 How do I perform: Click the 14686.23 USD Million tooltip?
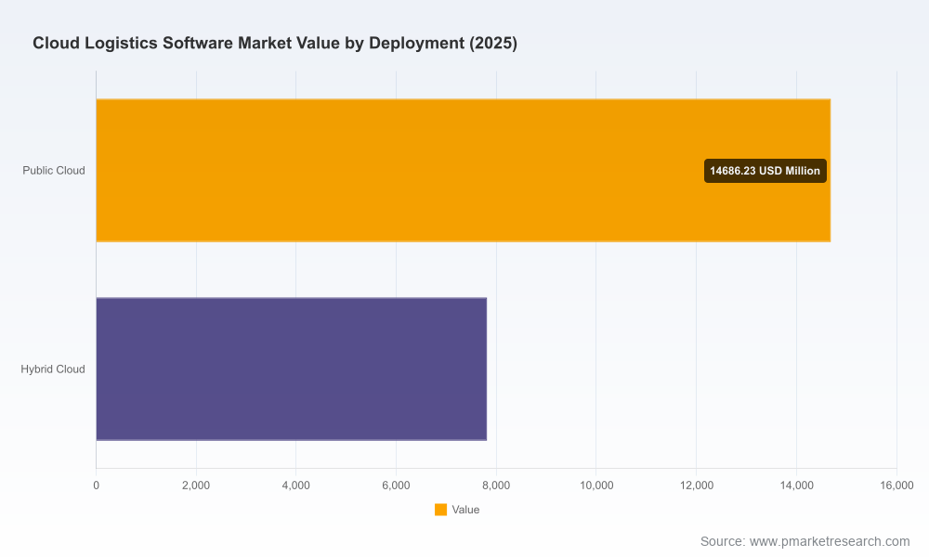[765, 171]
